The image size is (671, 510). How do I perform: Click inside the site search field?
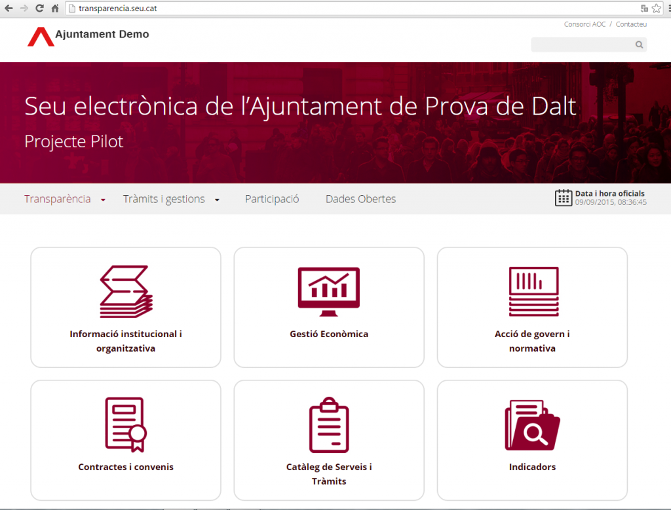point(583,45)
